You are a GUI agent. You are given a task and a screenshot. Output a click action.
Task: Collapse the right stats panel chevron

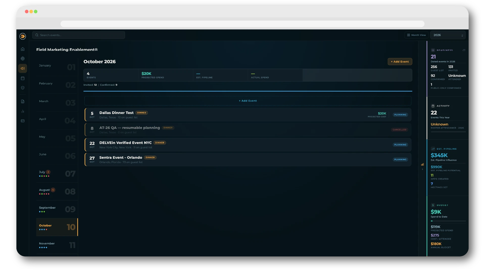422,169
